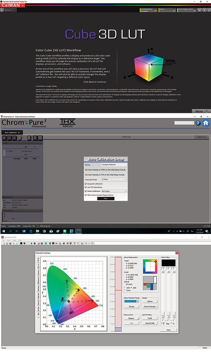211x359 pixels.
Task: Click the third patch colour slider down arrow
Action: point(174,317)
